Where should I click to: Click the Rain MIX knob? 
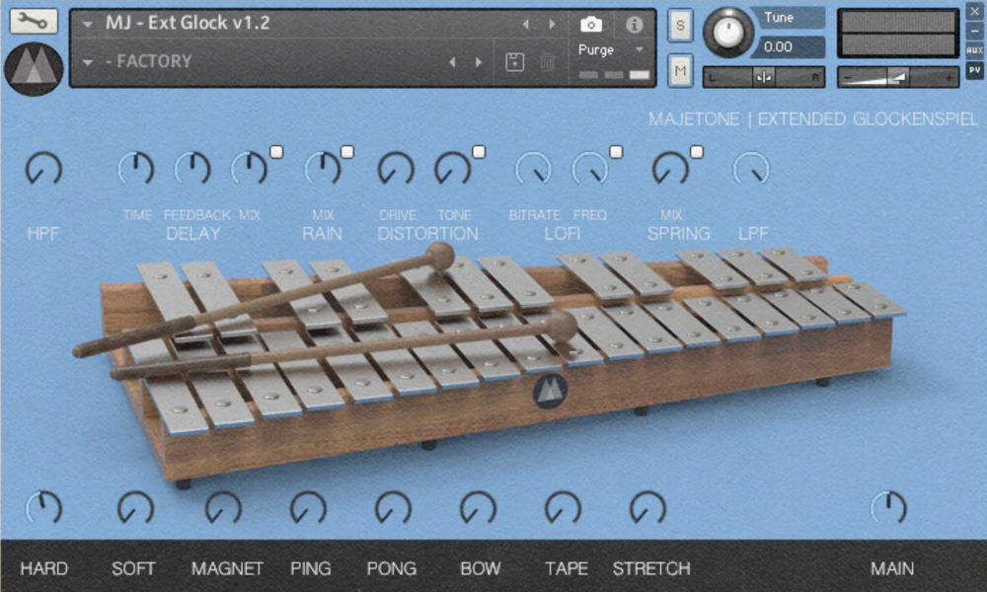[x=323, y=170]
